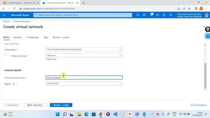Open Chrome side panel icon
This screenshot has height=118, width=210.
pyautogui.click(x=196, y=9)
